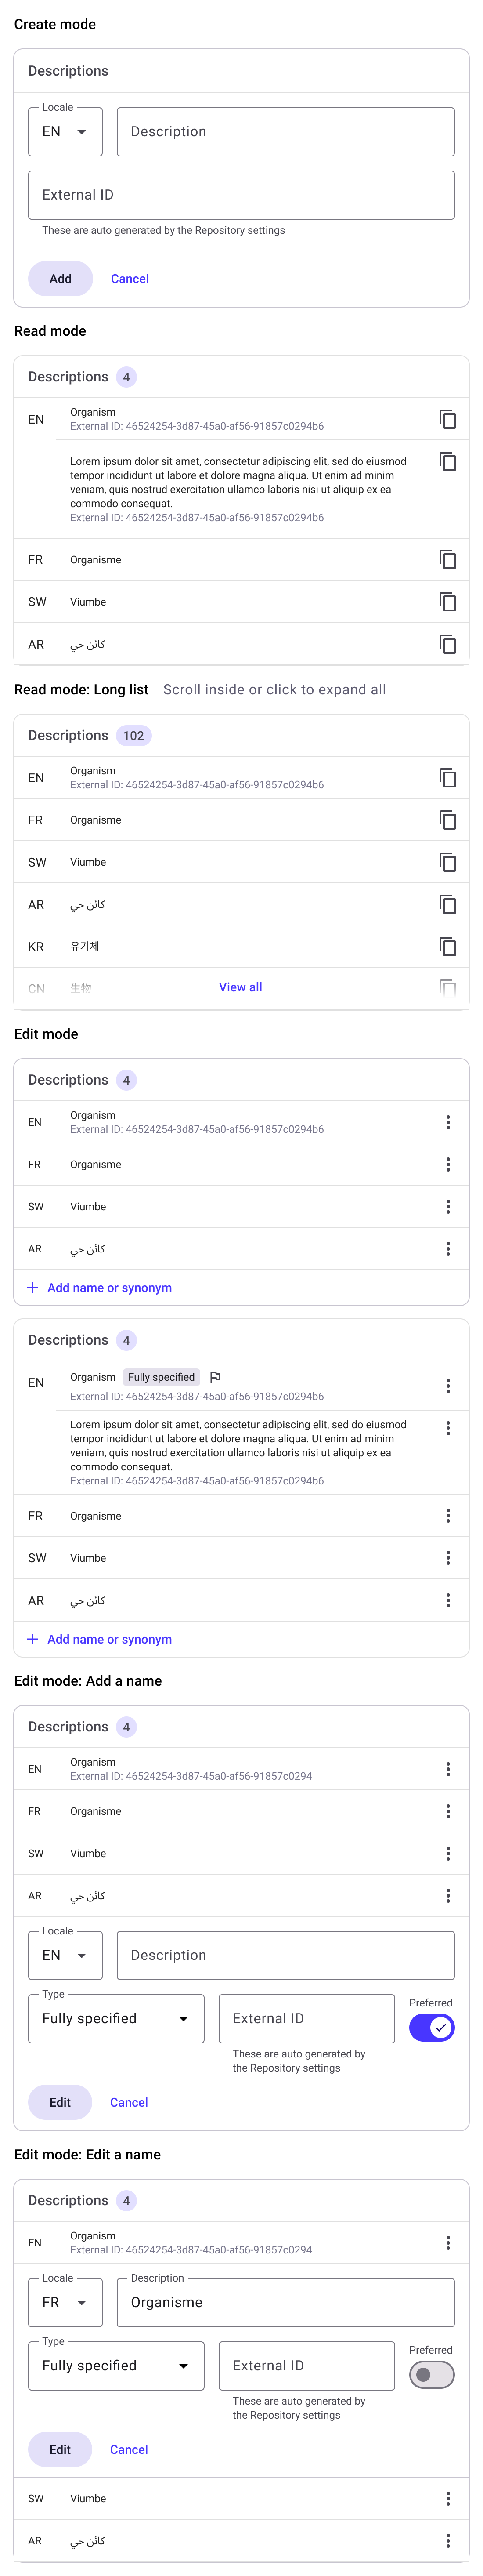Open the FR Locale dropdown
483x2576 pixels.
(65, 2302)
